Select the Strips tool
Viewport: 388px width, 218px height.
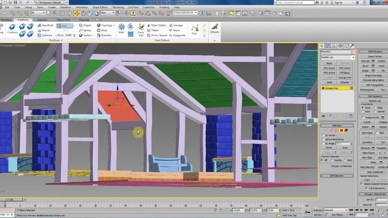click(102, 30)
